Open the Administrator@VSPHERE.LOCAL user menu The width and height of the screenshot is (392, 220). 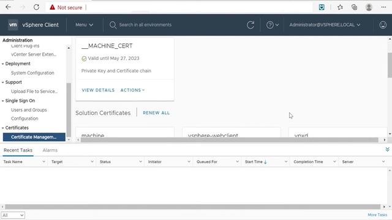click(x=325, y=24)
